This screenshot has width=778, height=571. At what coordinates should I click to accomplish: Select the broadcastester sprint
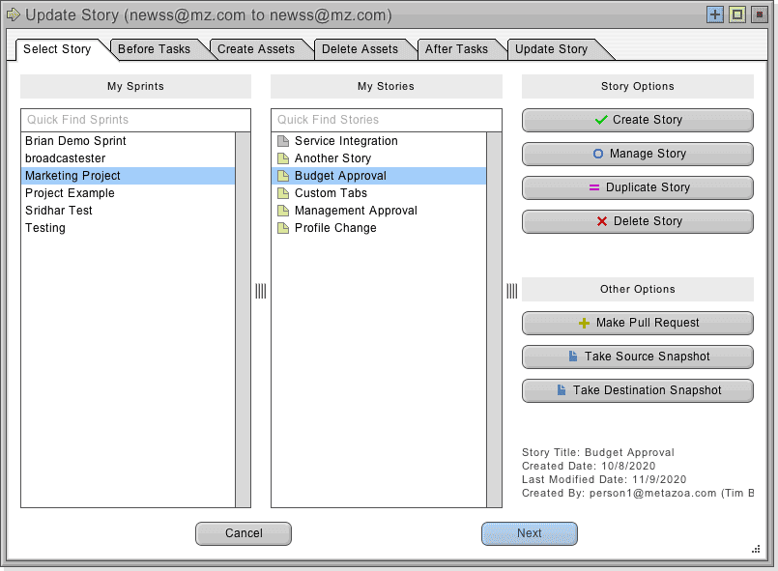point(128,158)
